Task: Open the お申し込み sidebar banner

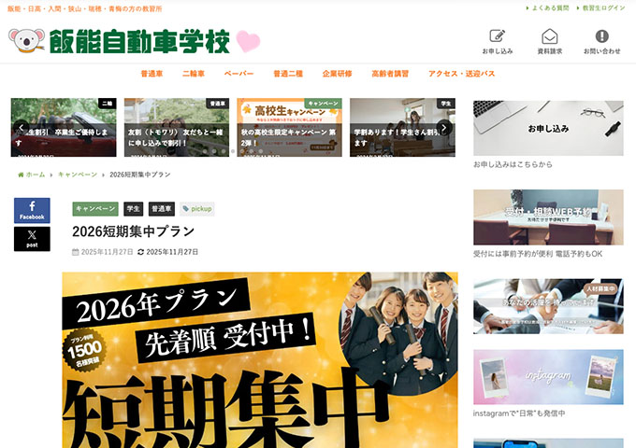Action: pyautogui.click(x=548, y=128)
